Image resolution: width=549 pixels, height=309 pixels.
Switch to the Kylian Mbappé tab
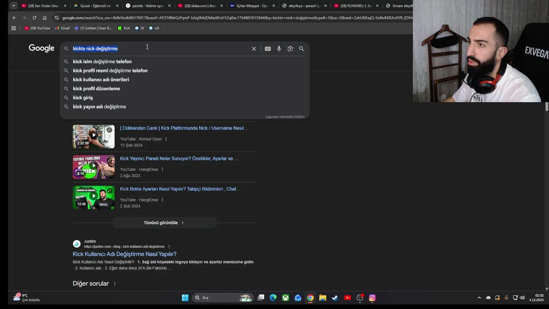coord(252,6)
